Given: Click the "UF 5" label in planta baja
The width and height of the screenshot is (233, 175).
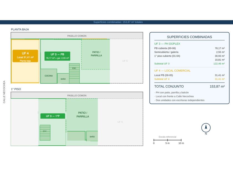Looking at the screenshot, I should click(125, 61).
